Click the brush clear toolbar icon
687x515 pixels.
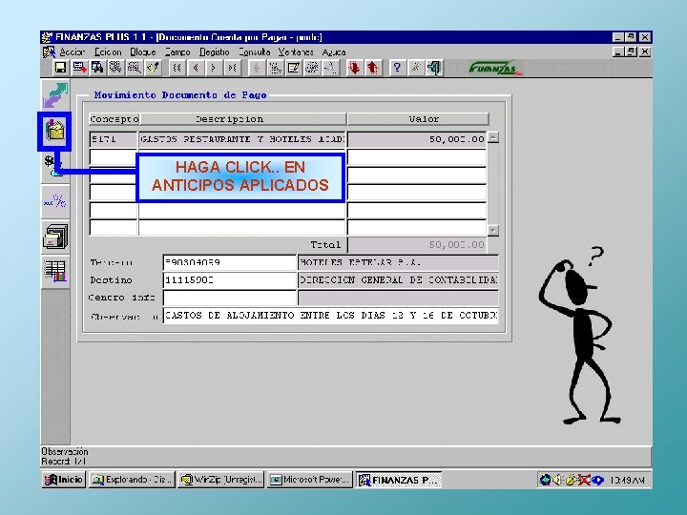click(153, 68)
